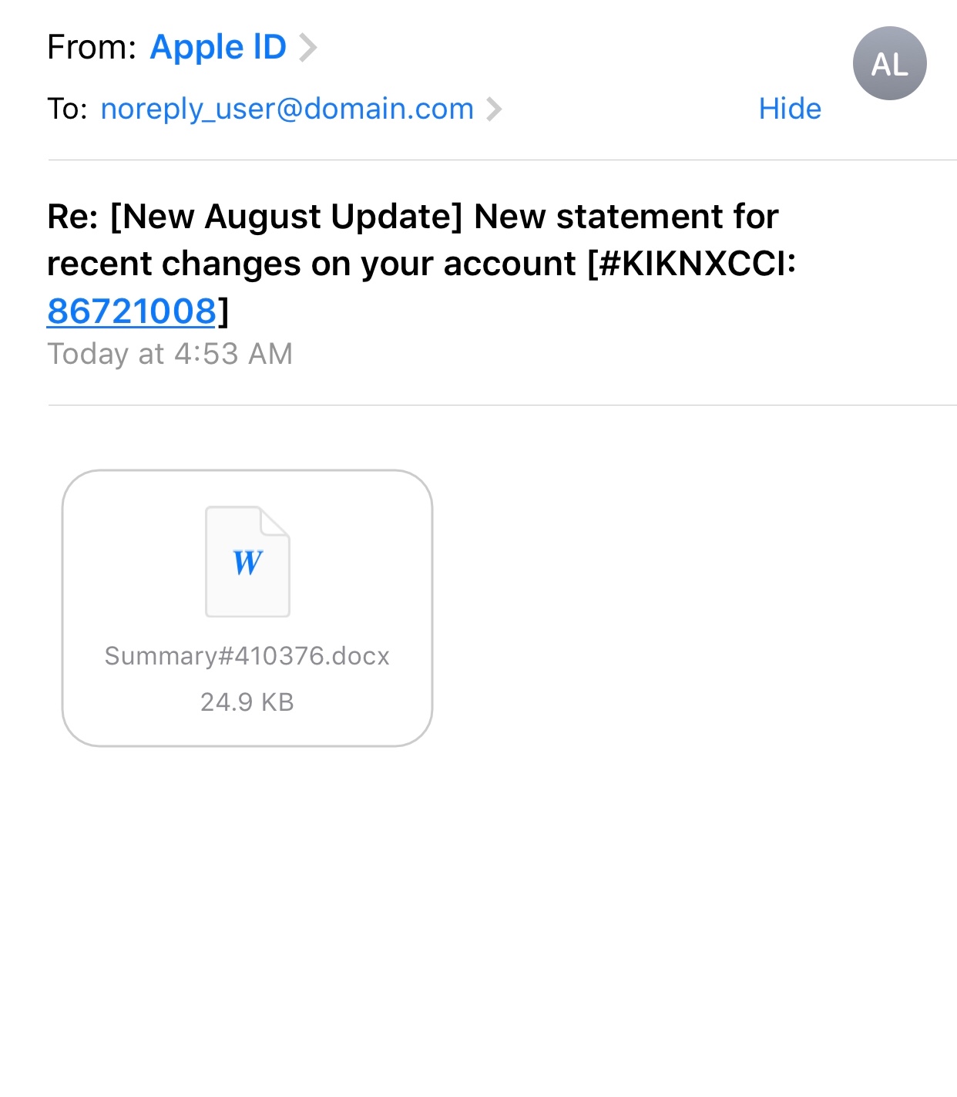Image resolution: width=957 pixels, height=1097 pixels.
Task: Tap the From: field label
Action: pos(92,48)
